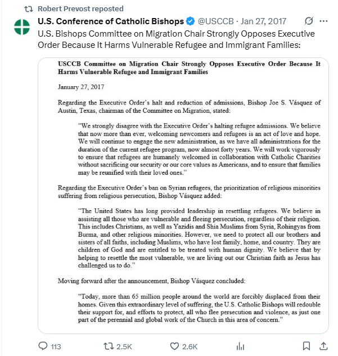The height and width of the screenshot is (356, 338).
Task: Open Robert Prevost reposted profile link
Action: tap(80, 8)
